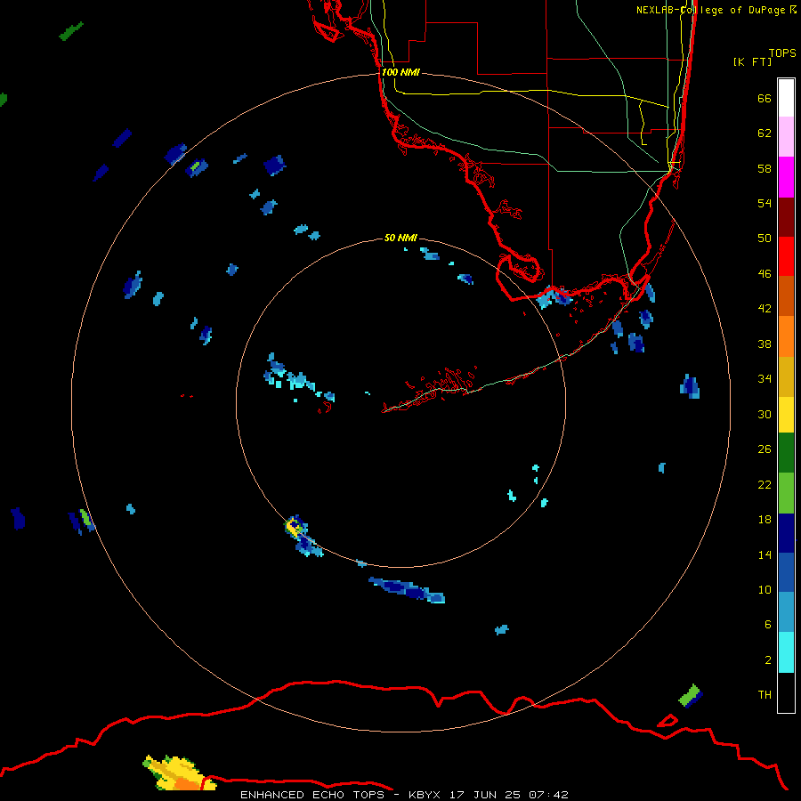Select the dark maroon legend swatch
The image size is (801, 801).
(x=786, y=217)
